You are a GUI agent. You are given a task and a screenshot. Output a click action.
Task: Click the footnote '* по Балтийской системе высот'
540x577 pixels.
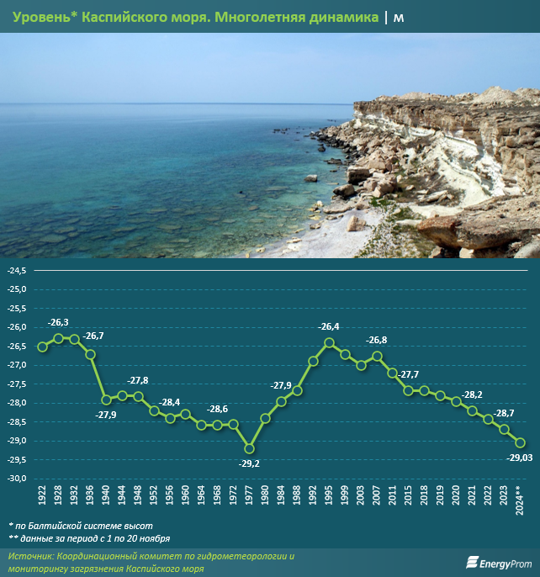pos(80,526)
